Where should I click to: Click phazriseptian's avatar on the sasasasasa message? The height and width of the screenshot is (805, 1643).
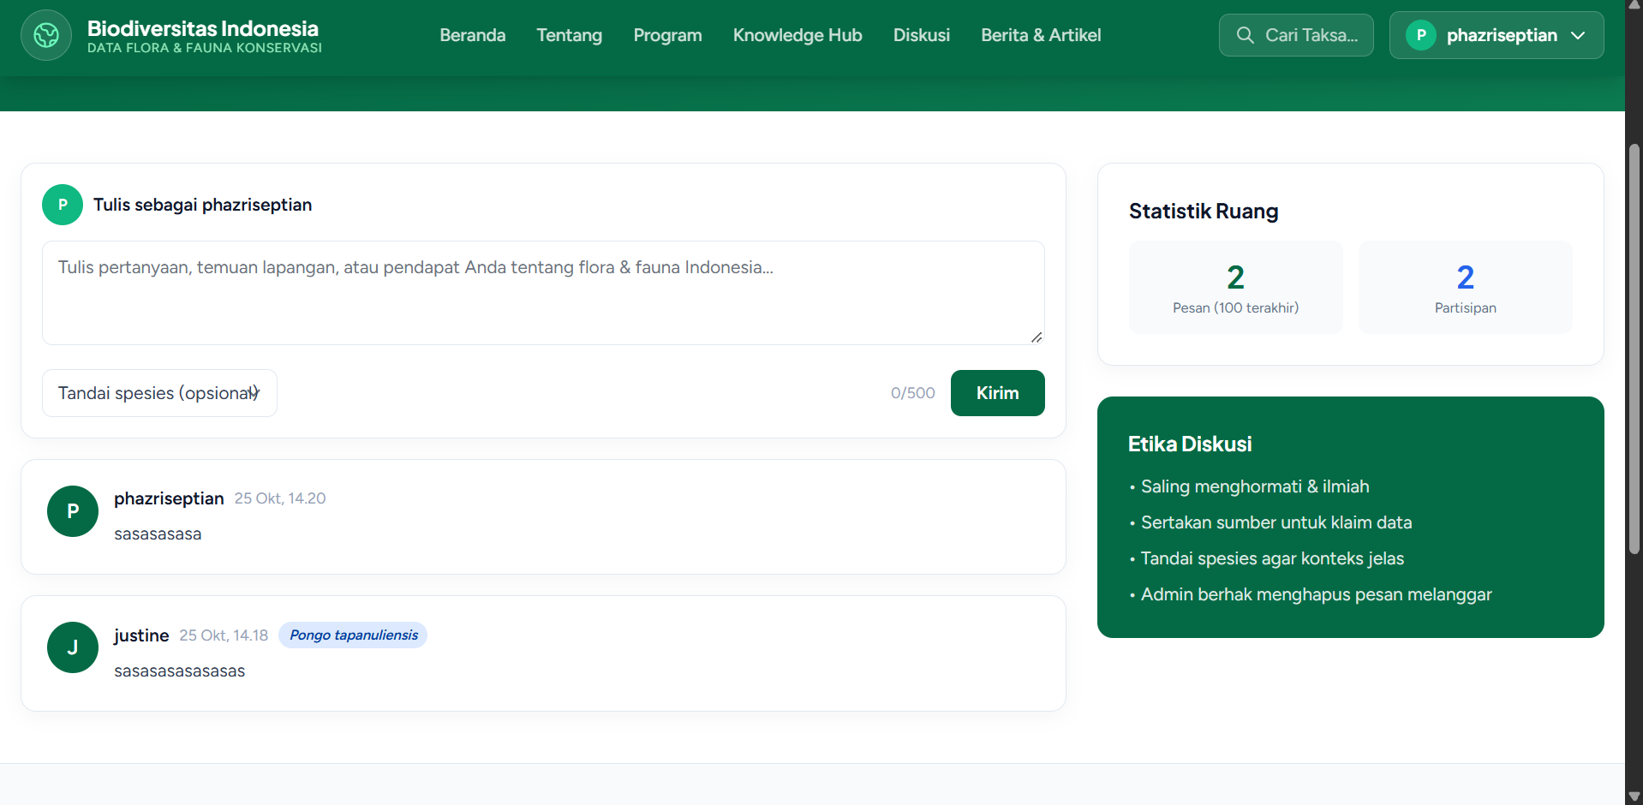pyautogui.click(x=73, y=511)
